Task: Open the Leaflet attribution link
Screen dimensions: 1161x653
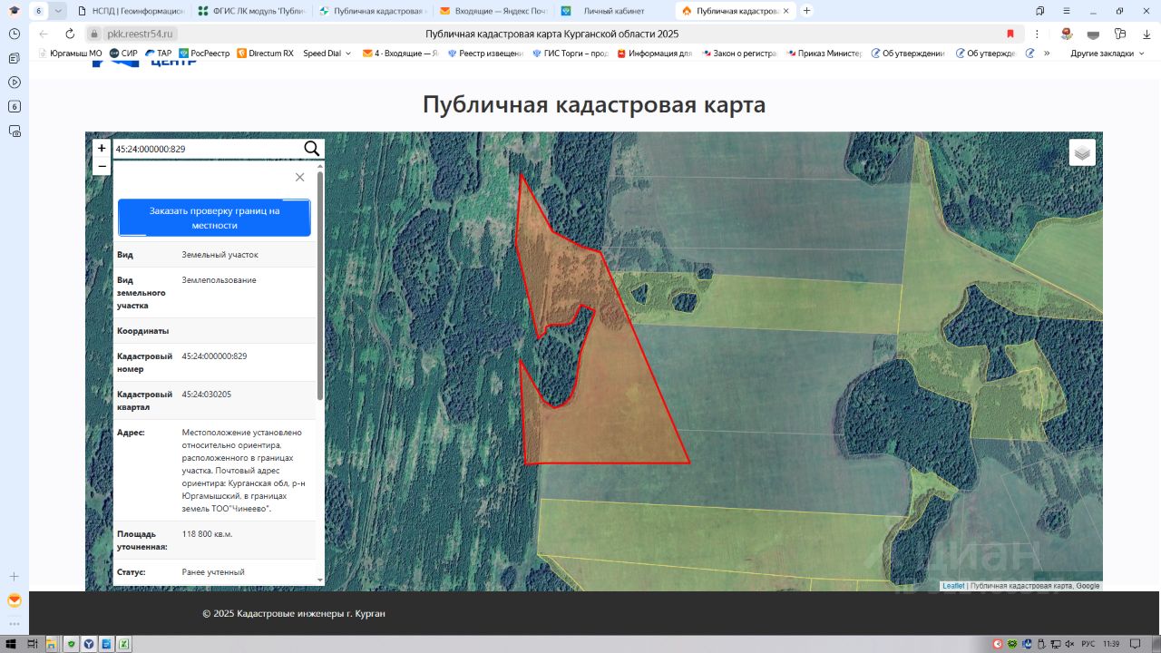Action: (x=953, y=586)
